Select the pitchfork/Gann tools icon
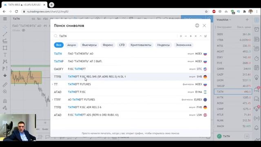The height and width of the screenshot is (147, 261). (x=5, y=41)
